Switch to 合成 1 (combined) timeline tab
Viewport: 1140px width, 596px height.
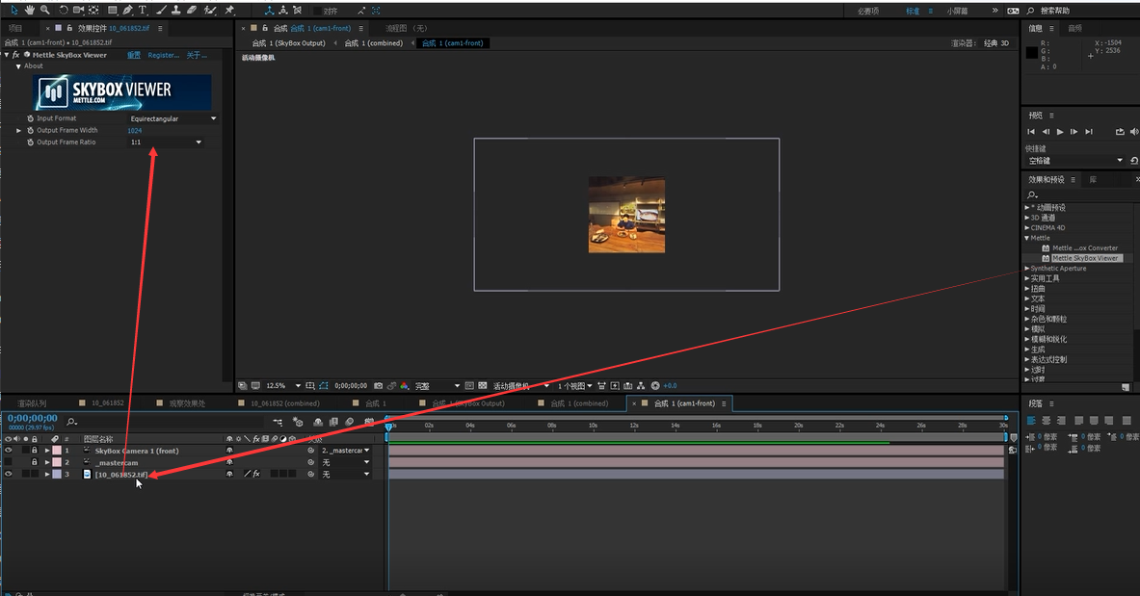tap(579, 403)
